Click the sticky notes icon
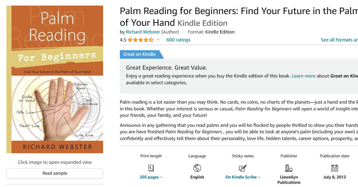Viewport: 358px width, 187px height. pyautogui.click(x=243, y=168)
